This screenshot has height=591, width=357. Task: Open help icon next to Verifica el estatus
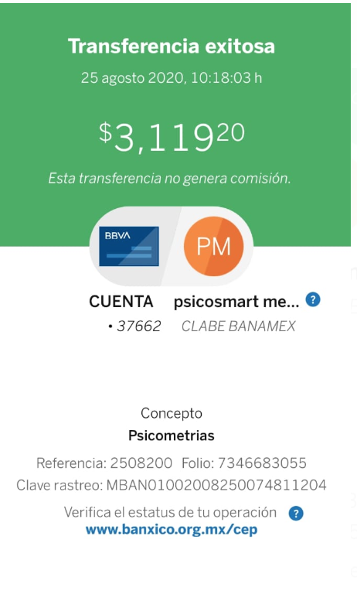pos(296,513)
